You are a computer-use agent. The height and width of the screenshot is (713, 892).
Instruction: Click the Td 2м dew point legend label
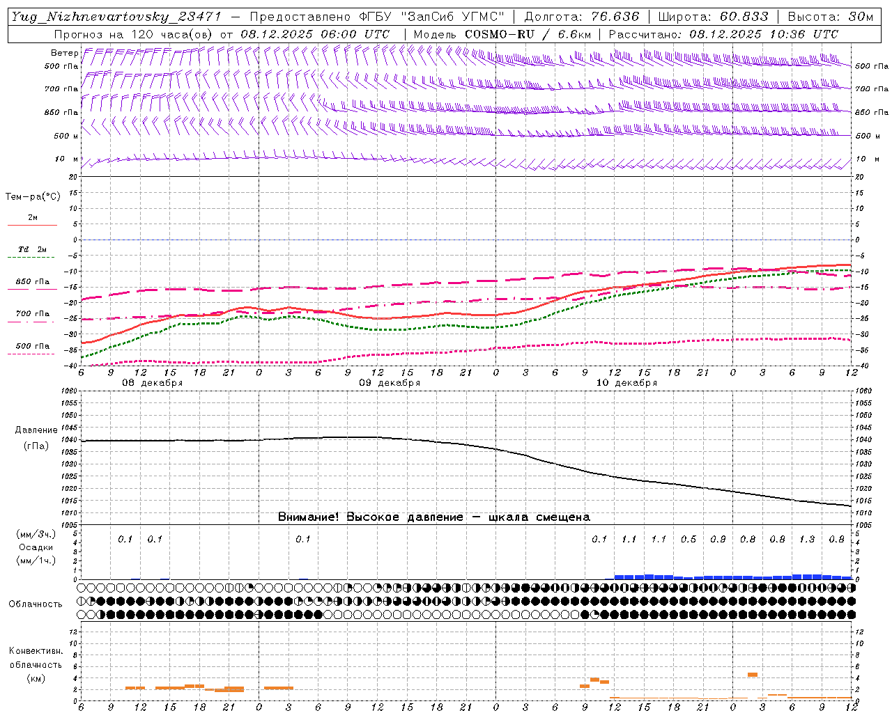click(33, 249)
